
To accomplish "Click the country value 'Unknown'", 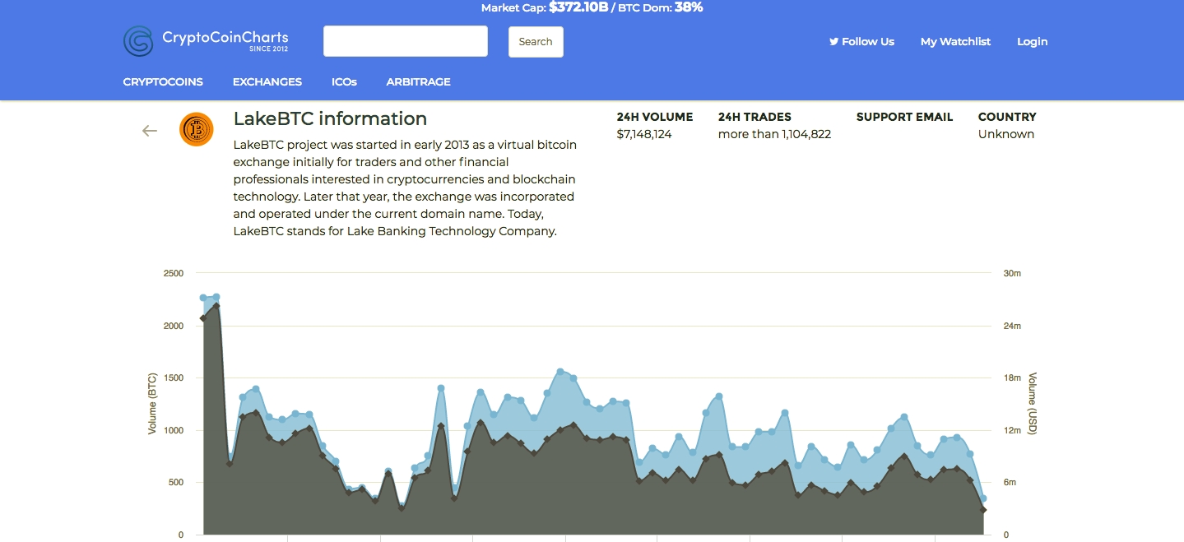I will tap(1006, 134).
